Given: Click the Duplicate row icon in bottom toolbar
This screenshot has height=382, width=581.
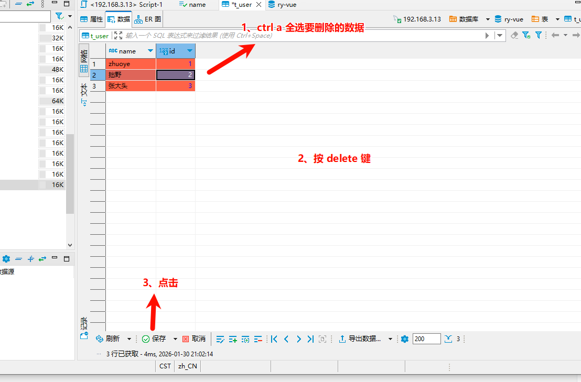Looking at the screenshot, I should coord(245,339).
